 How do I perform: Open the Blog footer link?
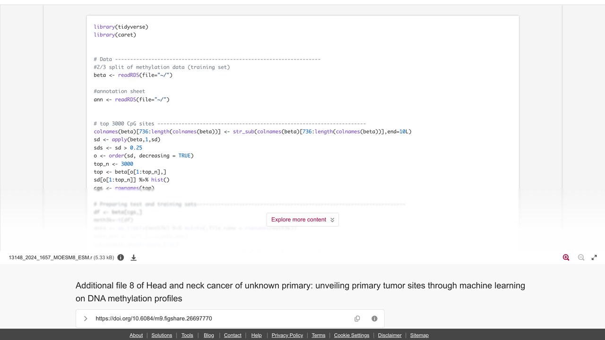pyautogui.click(x=209, y=335)
